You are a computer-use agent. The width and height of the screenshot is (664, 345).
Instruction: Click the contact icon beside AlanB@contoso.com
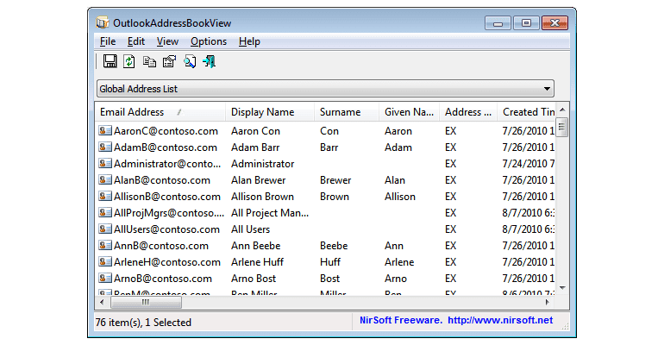coord(105,180)
